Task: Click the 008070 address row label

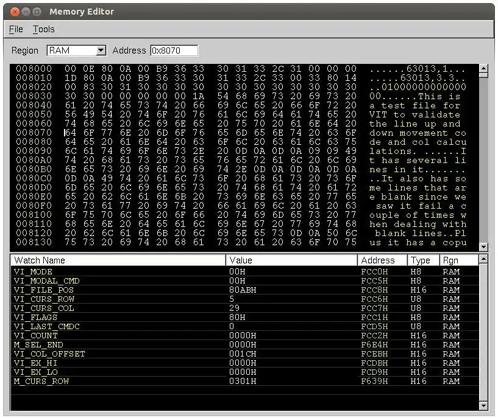Action: coord(34,133)
